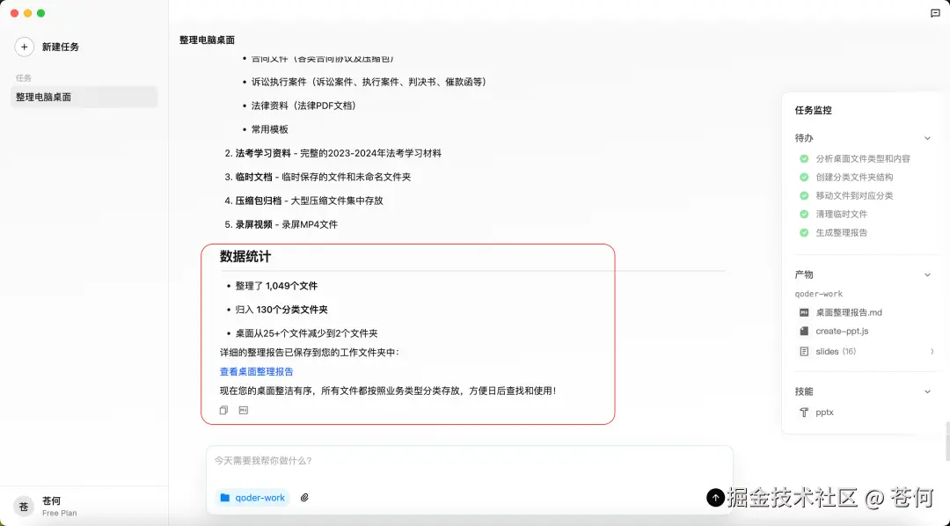Image resolution: width=950 pixels, height=526 pixels.
Task: Click the export/markdown icon below the statistics message
Action: (243, 409)
